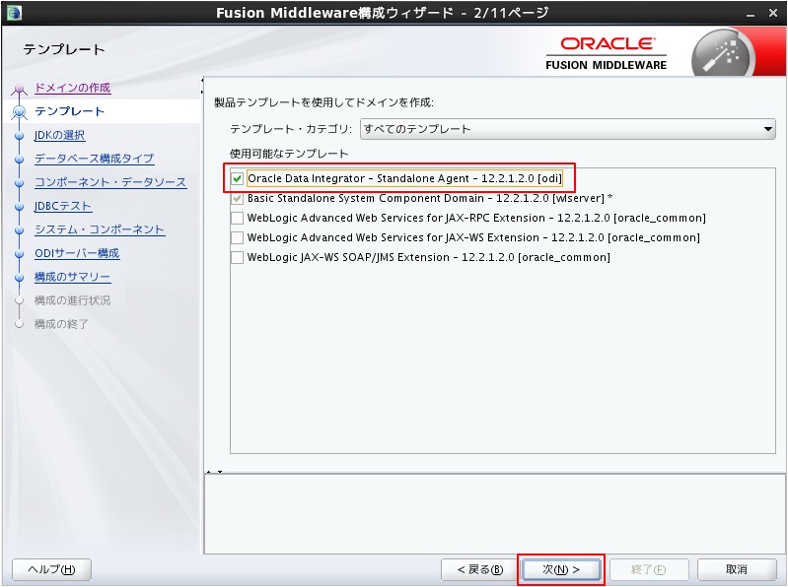Click the ドメインの作成 step node icon
788x587 pixels.
pyautogui.click(x=19, y=90)
